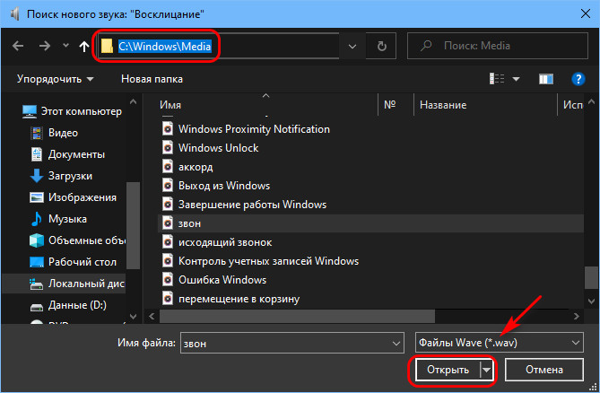Sort by the Имя column header

click(x=170, y=105)
